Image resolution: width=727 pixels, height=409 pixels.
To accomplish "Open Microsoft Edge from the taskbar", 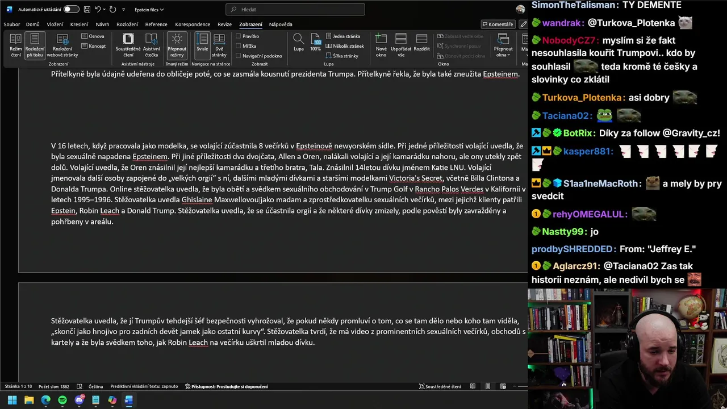I will pyautogui.click(x=45, y=400).
